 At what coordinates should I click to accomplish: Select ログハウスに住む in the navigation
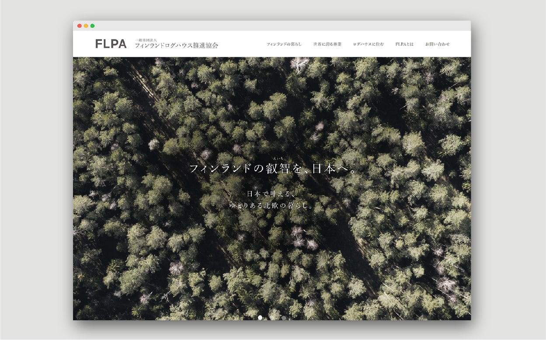[x=369, y=44]
